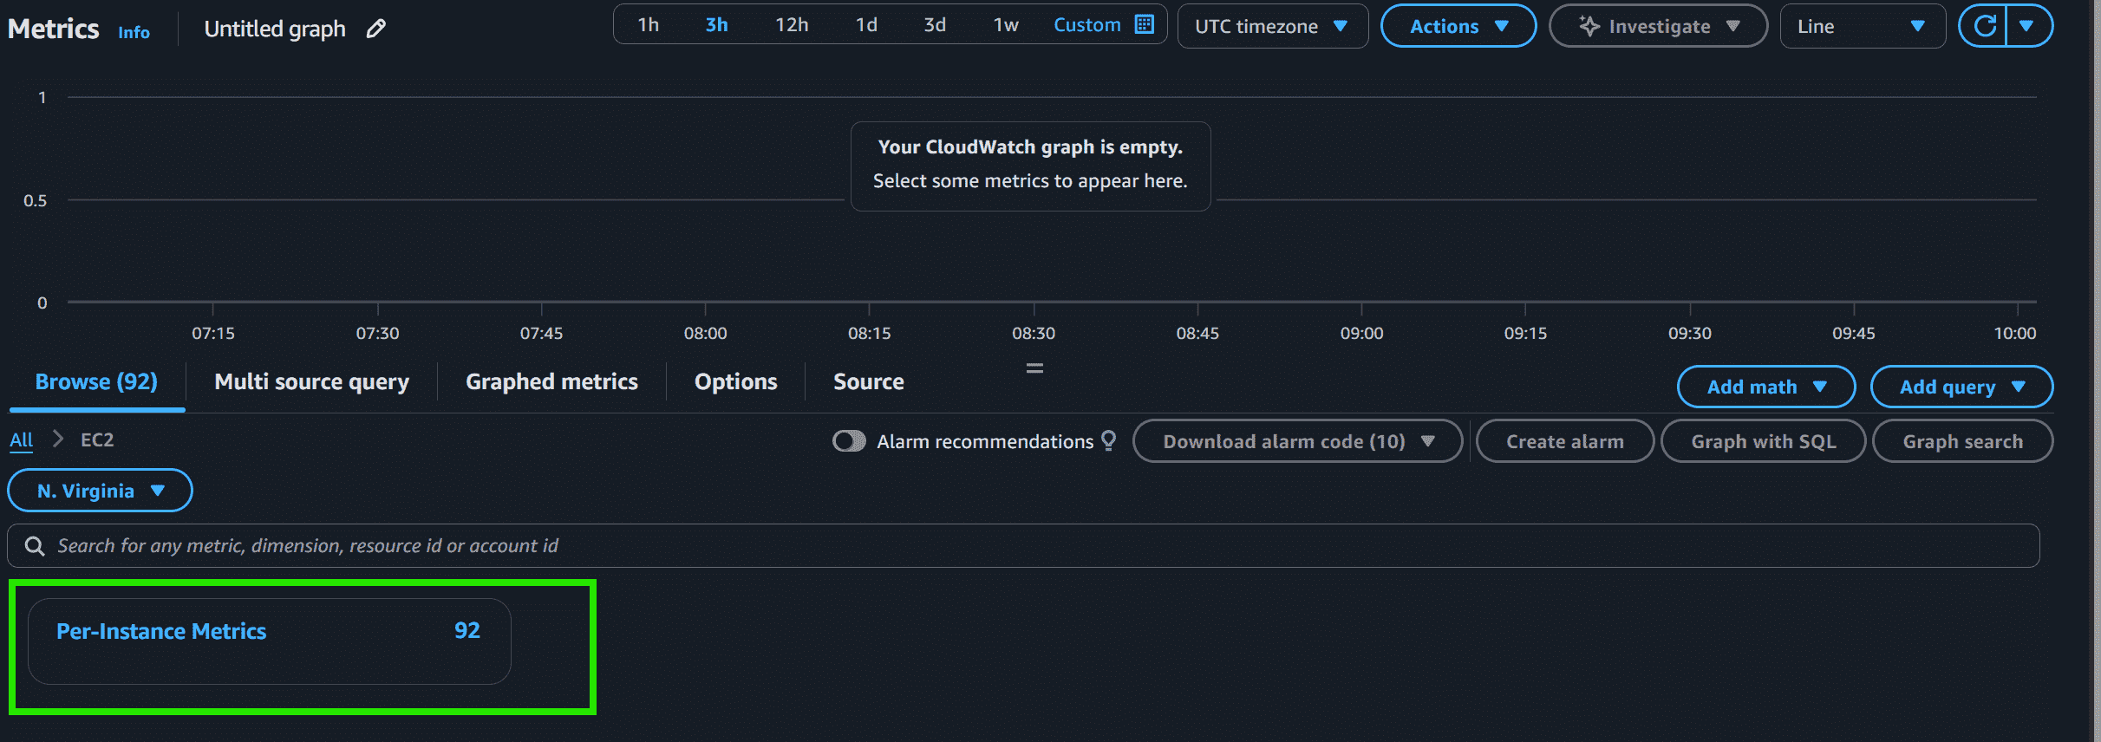Click the pencil icon to rename Untitled graph

(x=375, y=29)
